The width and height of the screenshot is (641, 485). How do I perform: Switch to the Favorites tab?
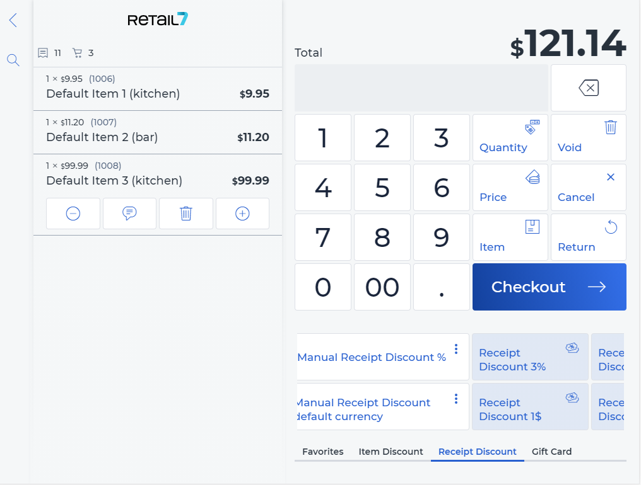click(x=323, y=452)
